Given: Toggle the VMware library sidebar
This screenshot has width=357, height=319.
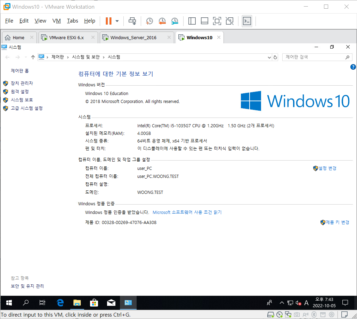Looking at the screenshot, I should pos(192,21).
